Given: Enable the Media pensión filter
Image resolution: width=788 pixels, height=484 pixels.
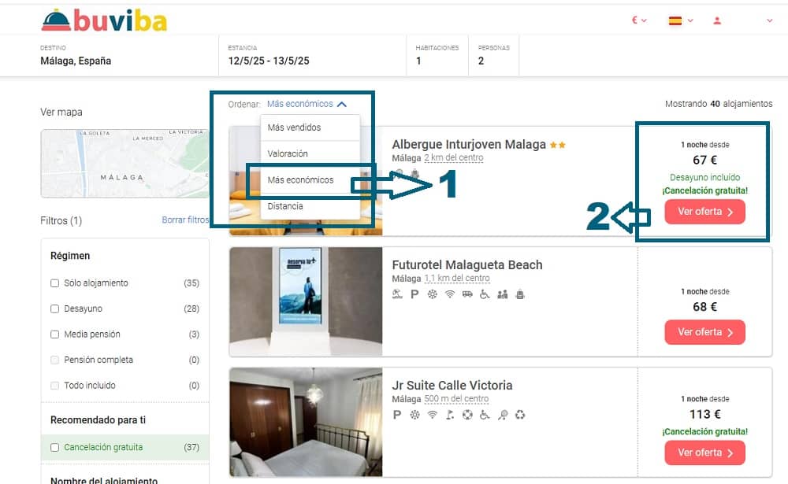Looking at the screenshot, I should 55,334.
